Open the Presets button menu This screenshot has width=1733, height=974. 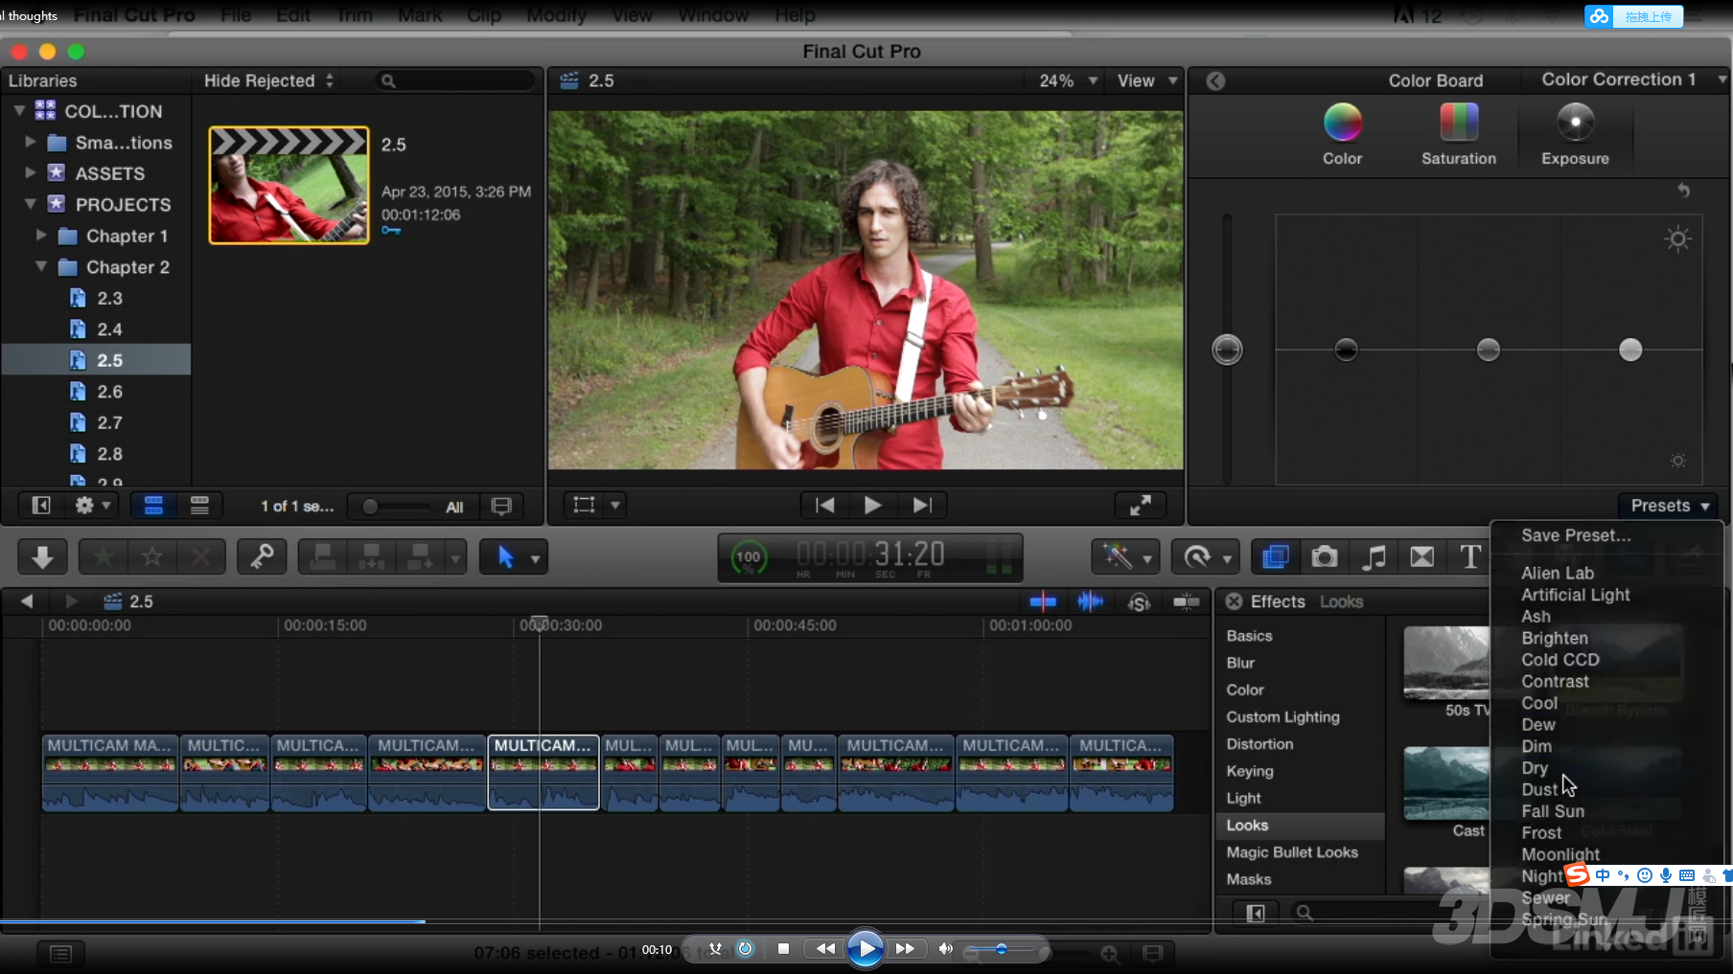(1671, 506)
